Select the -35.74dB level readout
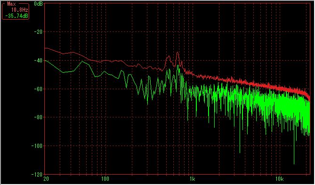 [x=16, y=16]
